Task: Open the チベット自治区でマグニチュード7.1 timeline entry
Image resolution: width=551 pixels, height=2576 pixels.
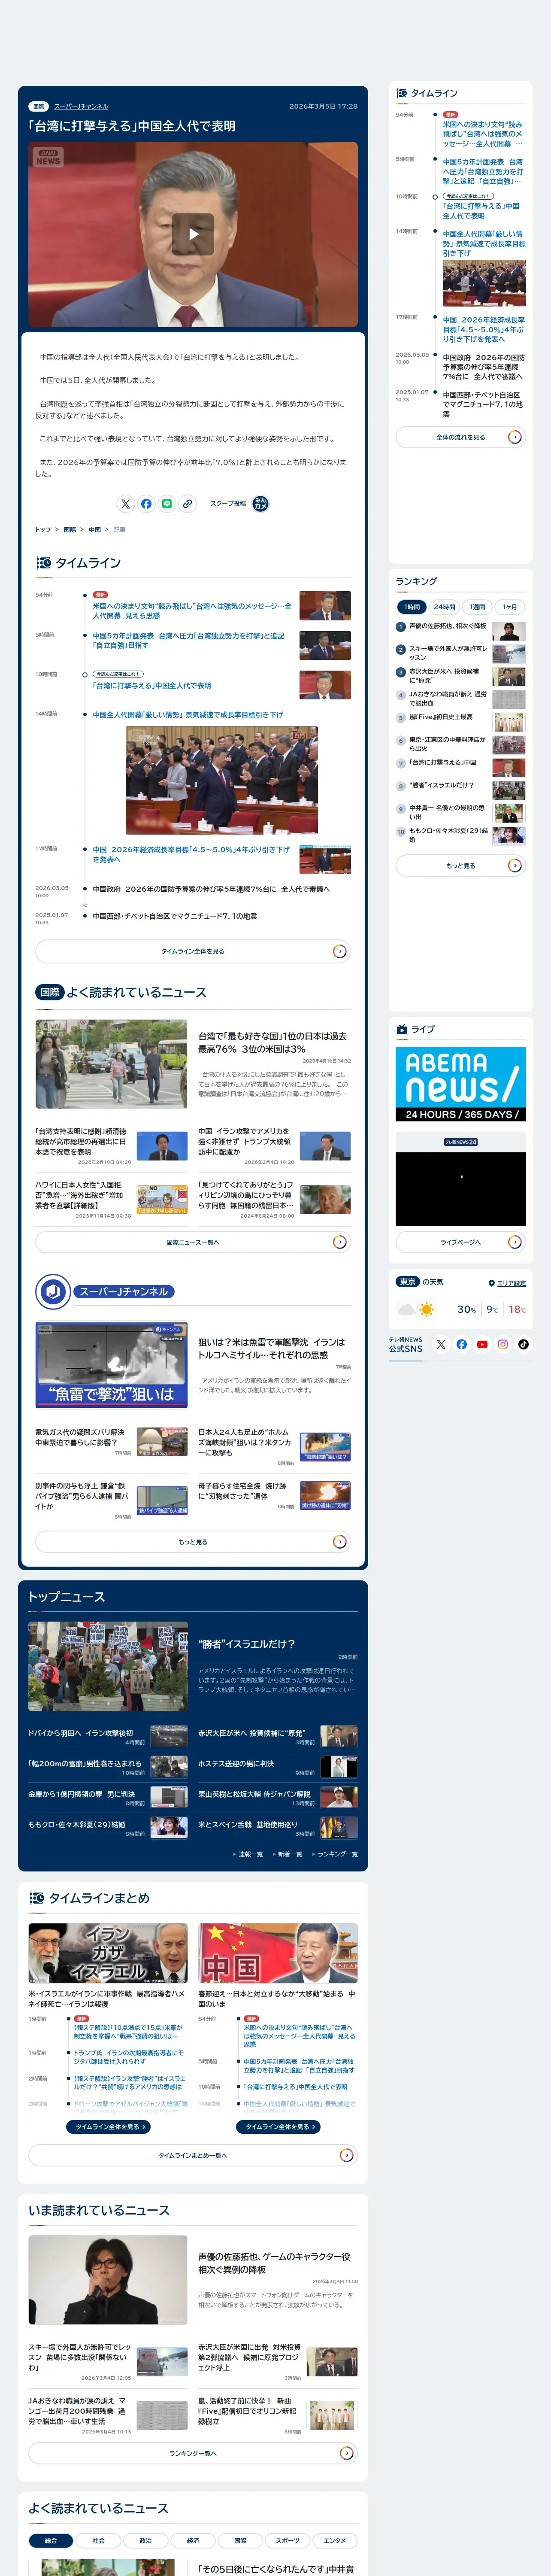Action: [x=175, y=916]
